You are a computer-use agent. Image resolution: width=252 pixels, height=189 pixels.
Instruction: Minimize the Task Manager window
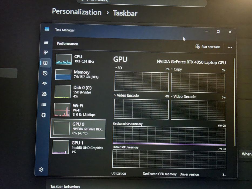[207, 31]
